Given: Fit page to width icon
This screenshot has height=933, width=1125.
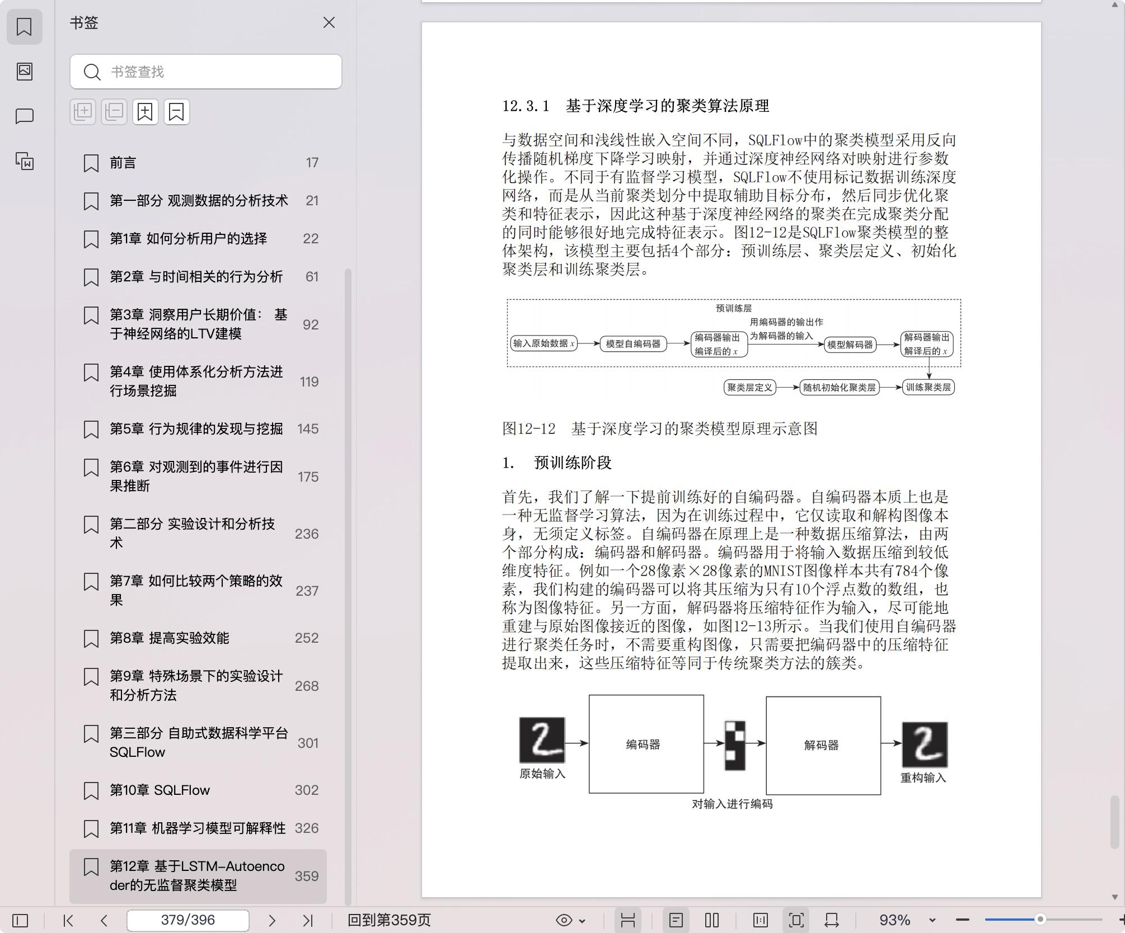Looking at the screenshot, I should pyautogui.click(x=832, y=920).
